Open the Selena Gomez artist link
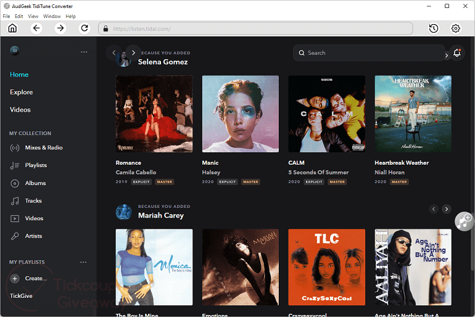This screenshot has width=475, height=317. tap(163, 62)
